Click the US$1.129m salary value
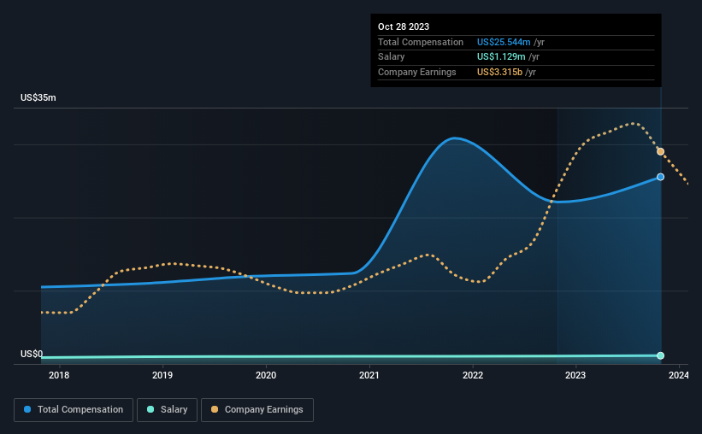Viewport: 702px width, 434px height. pyautogui.click(x=501, y=57)
